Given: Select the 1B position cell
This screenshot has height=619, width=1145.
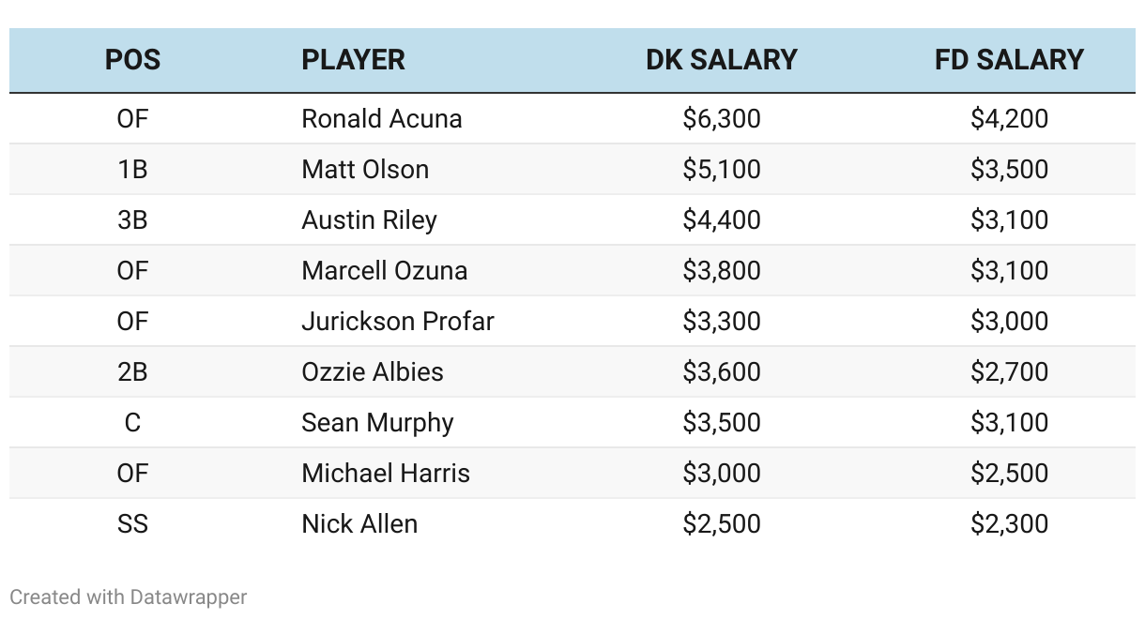Looking at the screenshot, I should (132, 170).
